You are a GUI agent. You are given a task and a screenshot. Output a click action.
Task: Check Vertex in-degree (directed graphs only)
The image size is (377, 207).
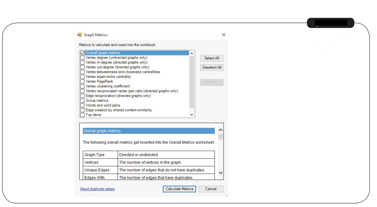(x=82, y=62)
